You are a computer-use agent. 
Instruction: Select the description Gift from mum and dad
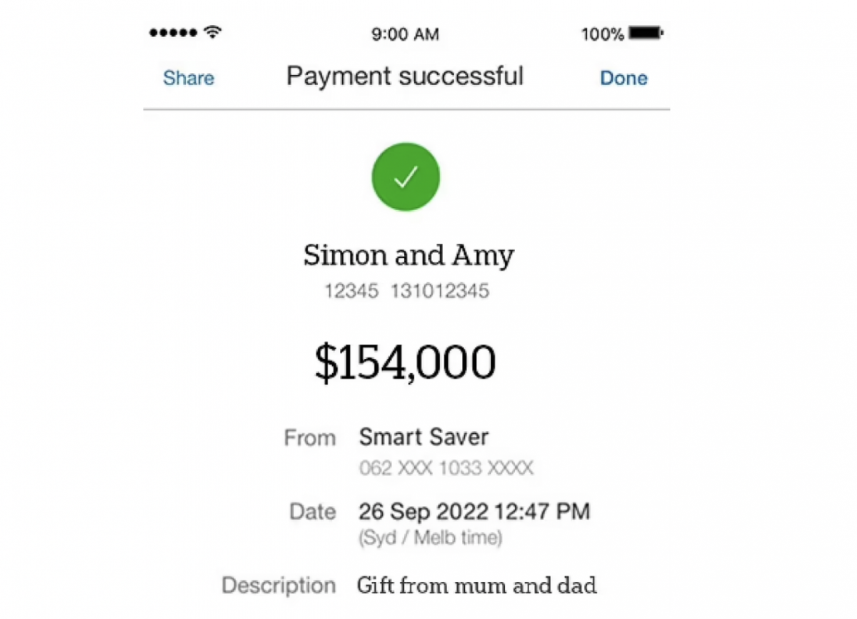tap(476, 586)
